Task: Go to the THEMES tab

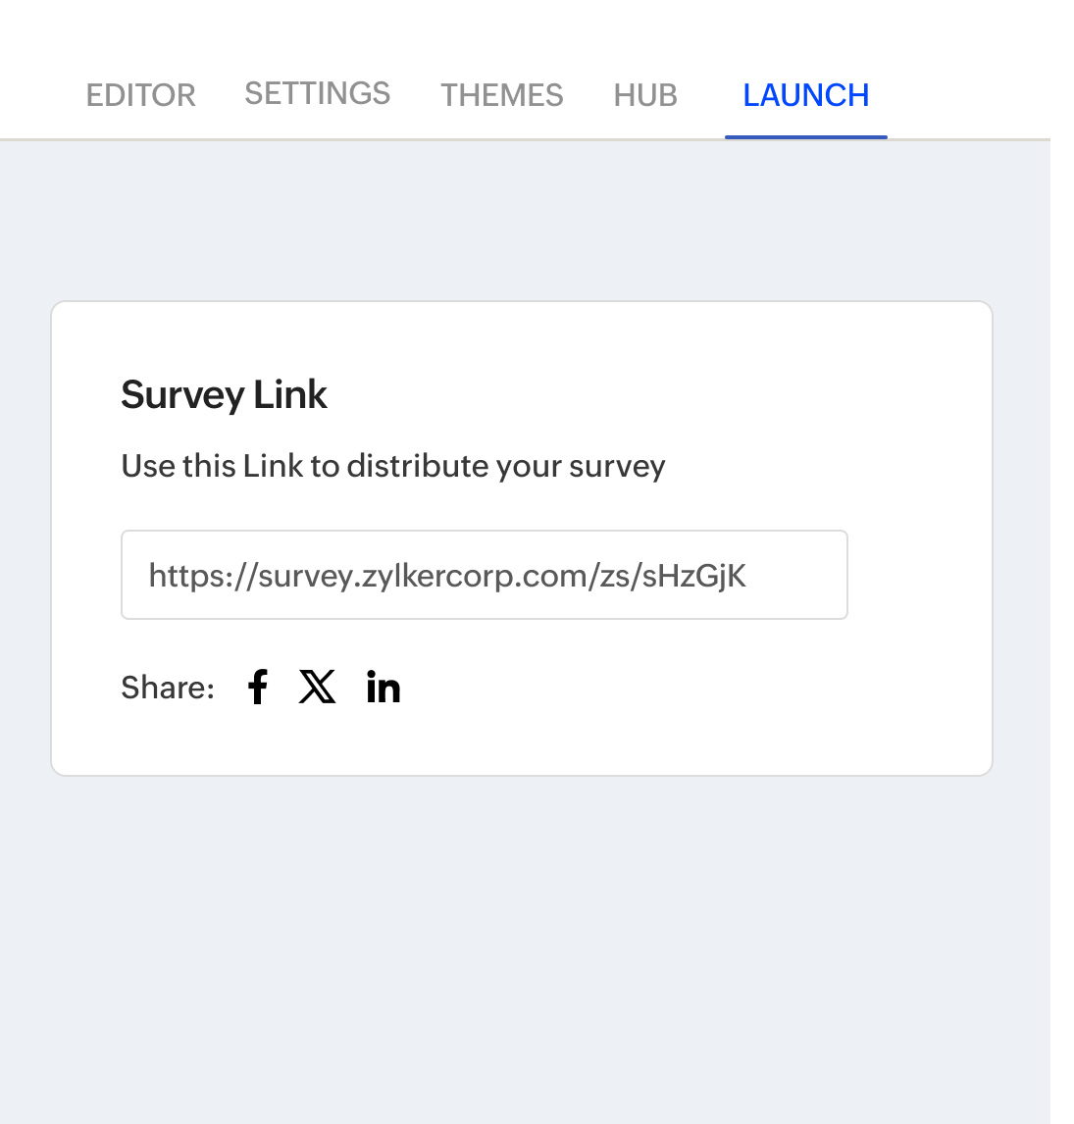Action: point(501,95)
